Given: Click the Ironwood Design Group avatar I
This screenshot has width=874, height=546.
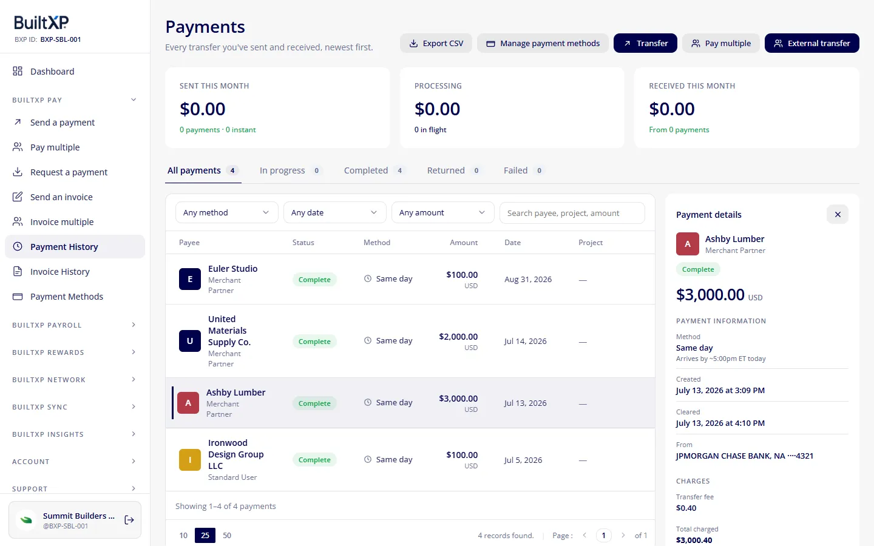Looking at the screenshot, I should point(190,460).
